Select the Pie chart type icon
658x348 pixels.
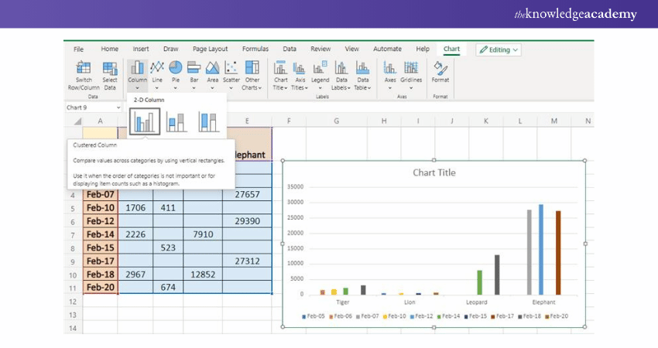coord(176,68)
